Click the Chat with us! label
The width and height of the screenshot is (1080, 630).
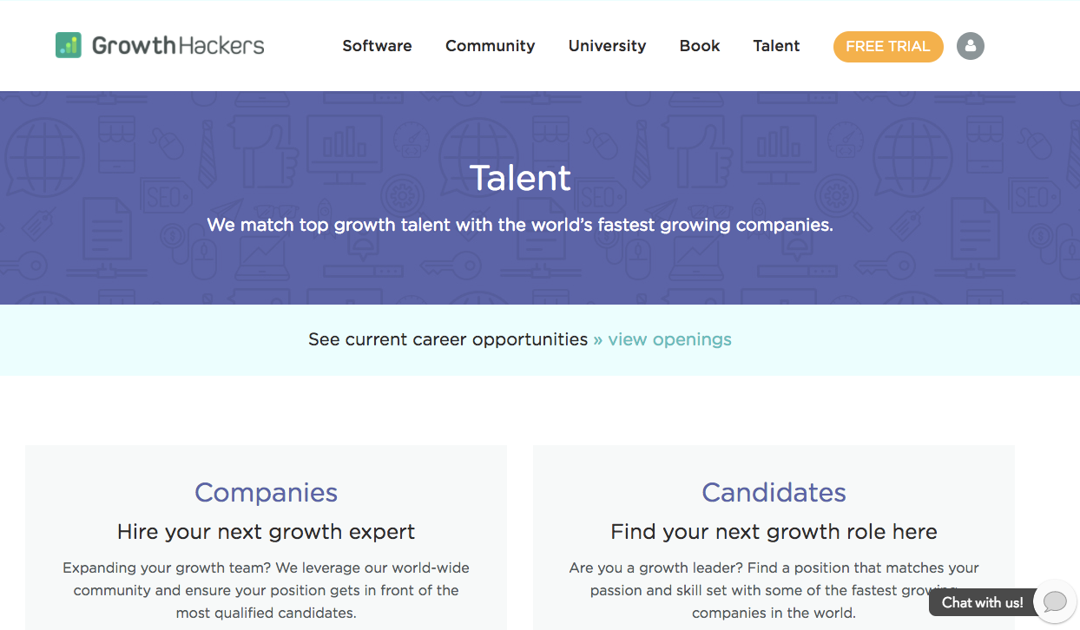click(983, 602)
